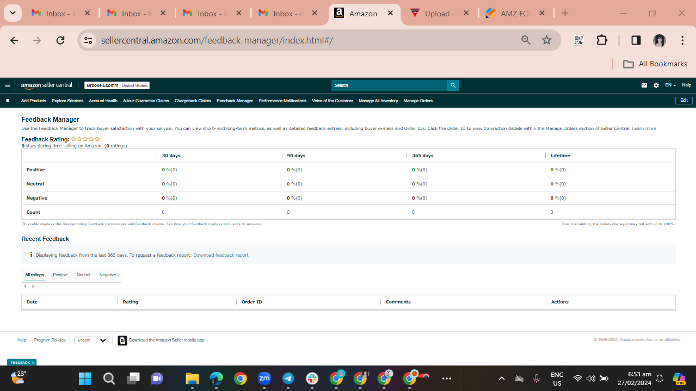Open the EN language dropdown in the header

(670, 85)
